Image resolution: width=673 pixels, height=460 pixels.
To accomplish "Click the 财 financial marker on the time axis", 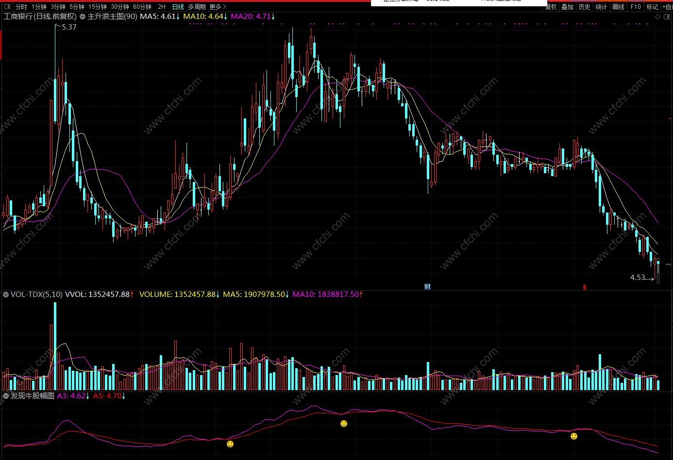I will 427,287.
